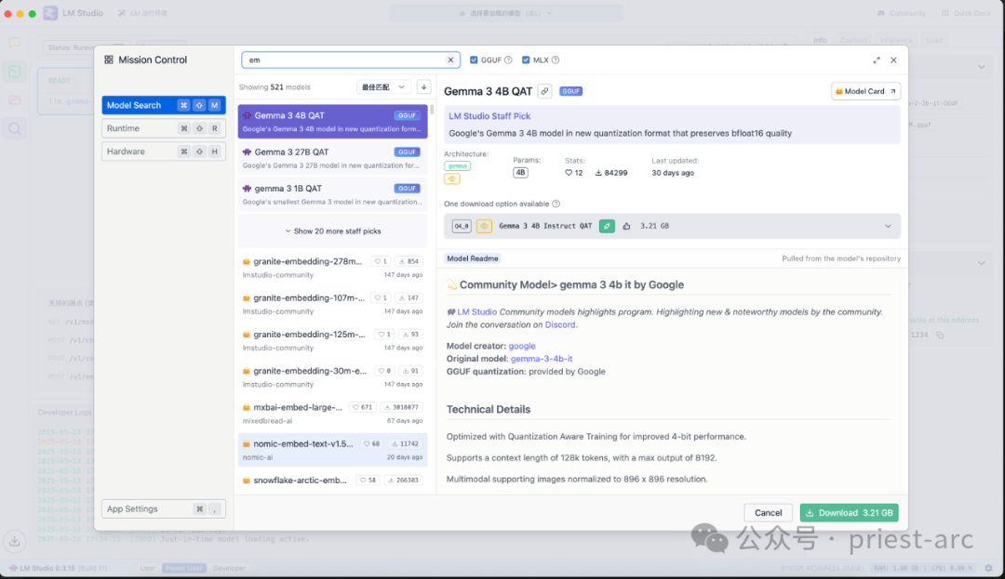The image size is (1005, 579).
Task: Open the google model creator link
Action: 522,346
